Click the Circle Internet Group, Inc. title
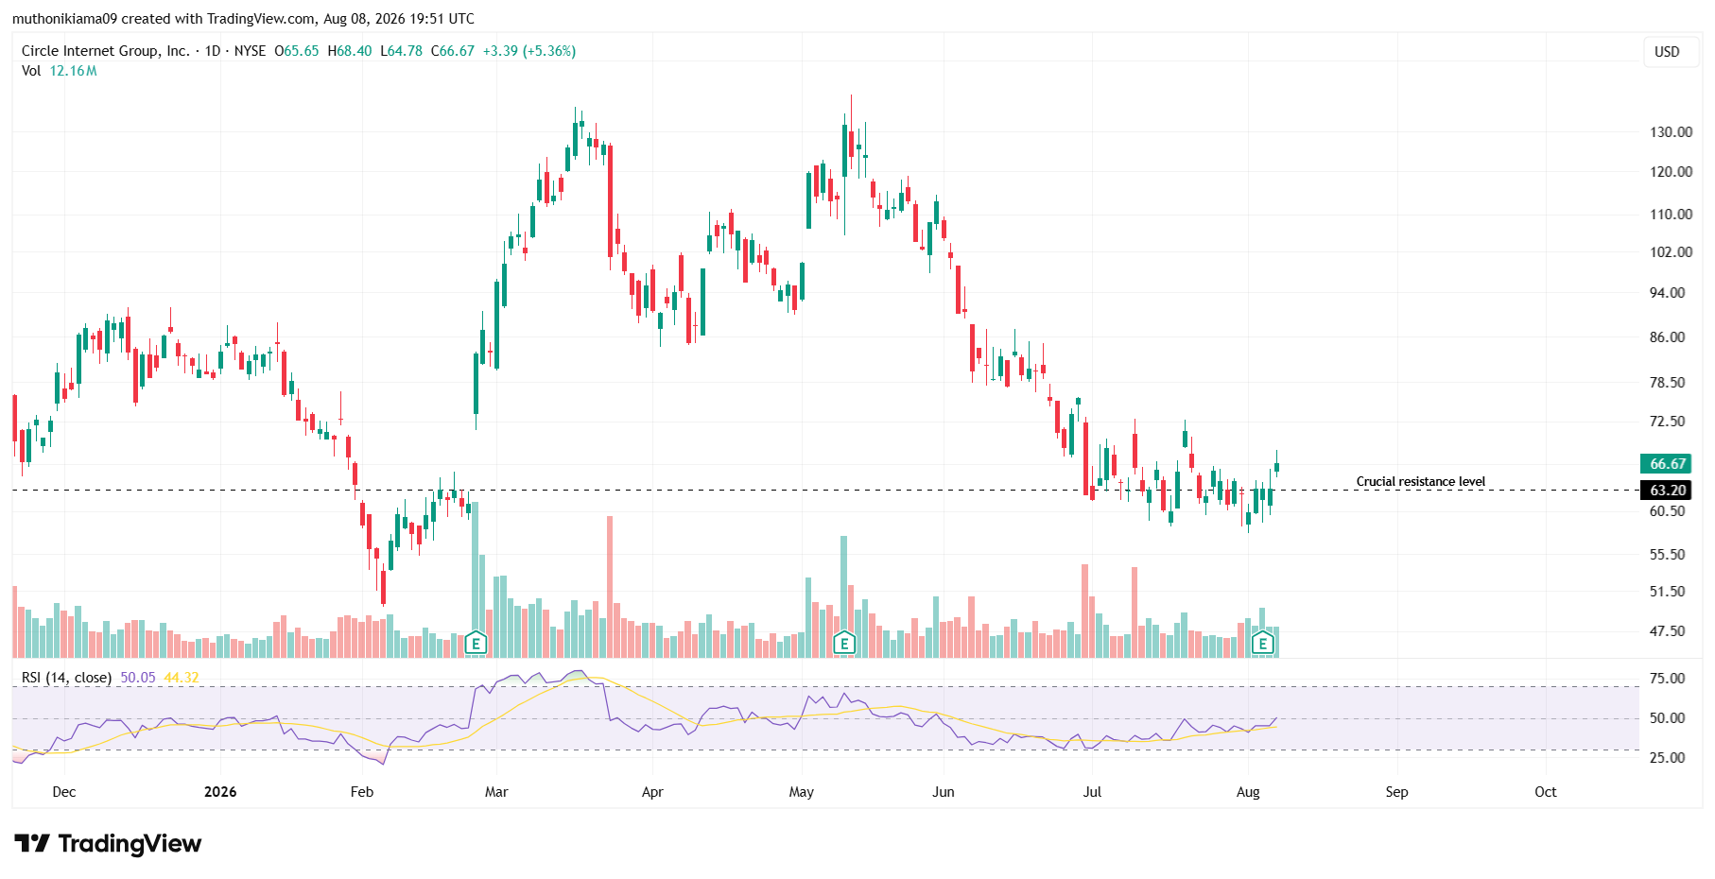The image size is (1715, 879). coord(106,51)
